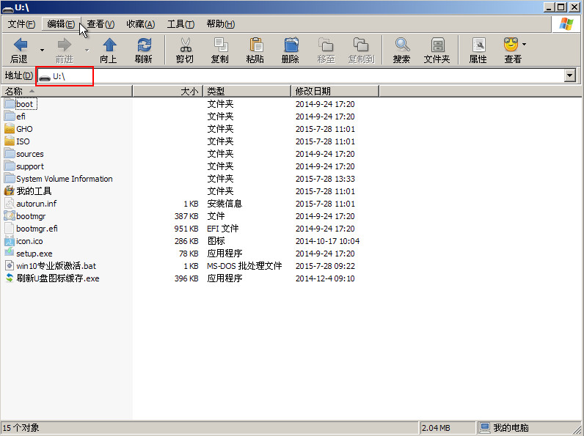Image resolution: width=584 pixels, height=436 pixels.
Task: Click the 951 KB size cell
Action: click(x=186, y=229)
